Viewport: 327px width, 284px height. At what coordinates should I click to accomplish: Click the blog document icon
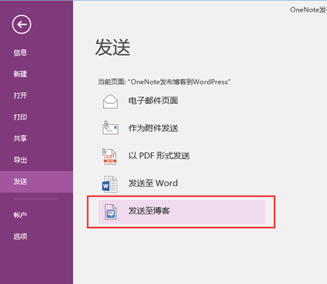[x=110, y=212]
